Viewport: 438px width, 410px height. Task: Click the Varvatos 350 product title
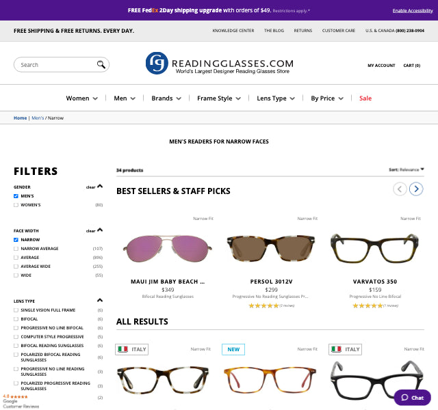375,282
